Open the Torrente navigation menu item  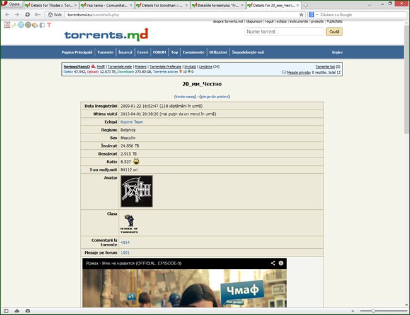click(x=105, y=52)
